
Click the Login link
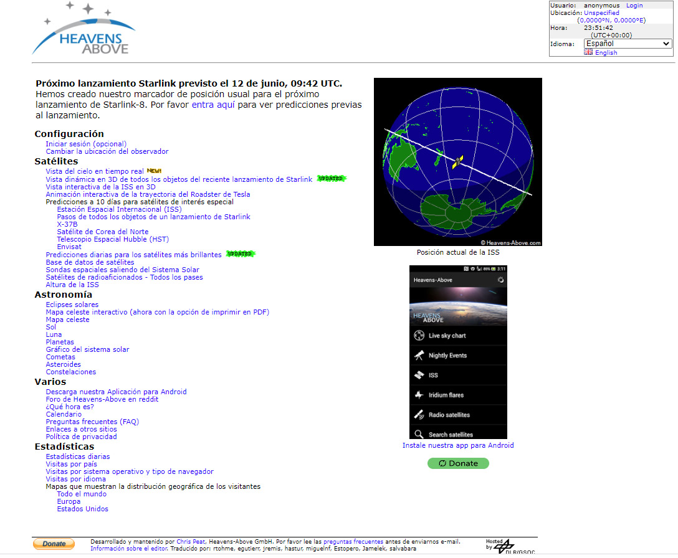pyautogui.click(x=634, y=6)
